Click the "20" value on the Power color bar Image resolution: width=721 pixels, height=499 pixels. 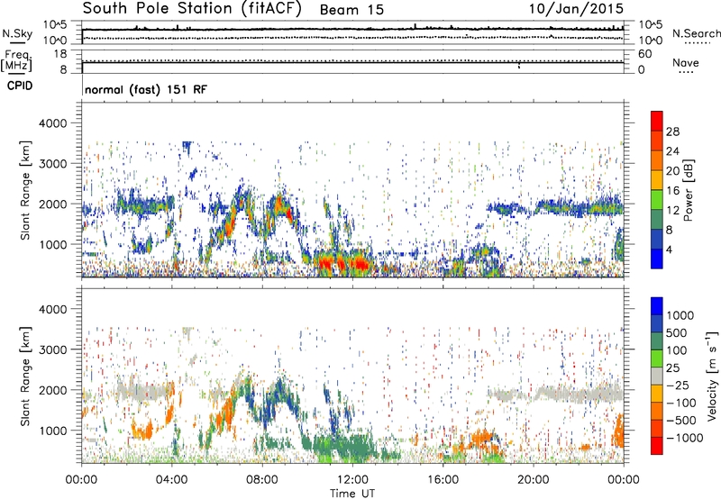(672, 171)
